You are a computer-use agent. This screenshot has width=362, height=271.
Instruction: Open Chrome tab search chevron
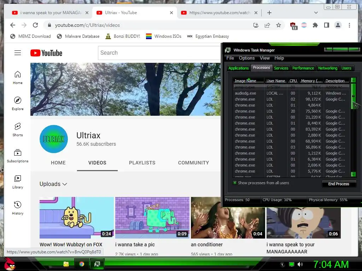316,13
